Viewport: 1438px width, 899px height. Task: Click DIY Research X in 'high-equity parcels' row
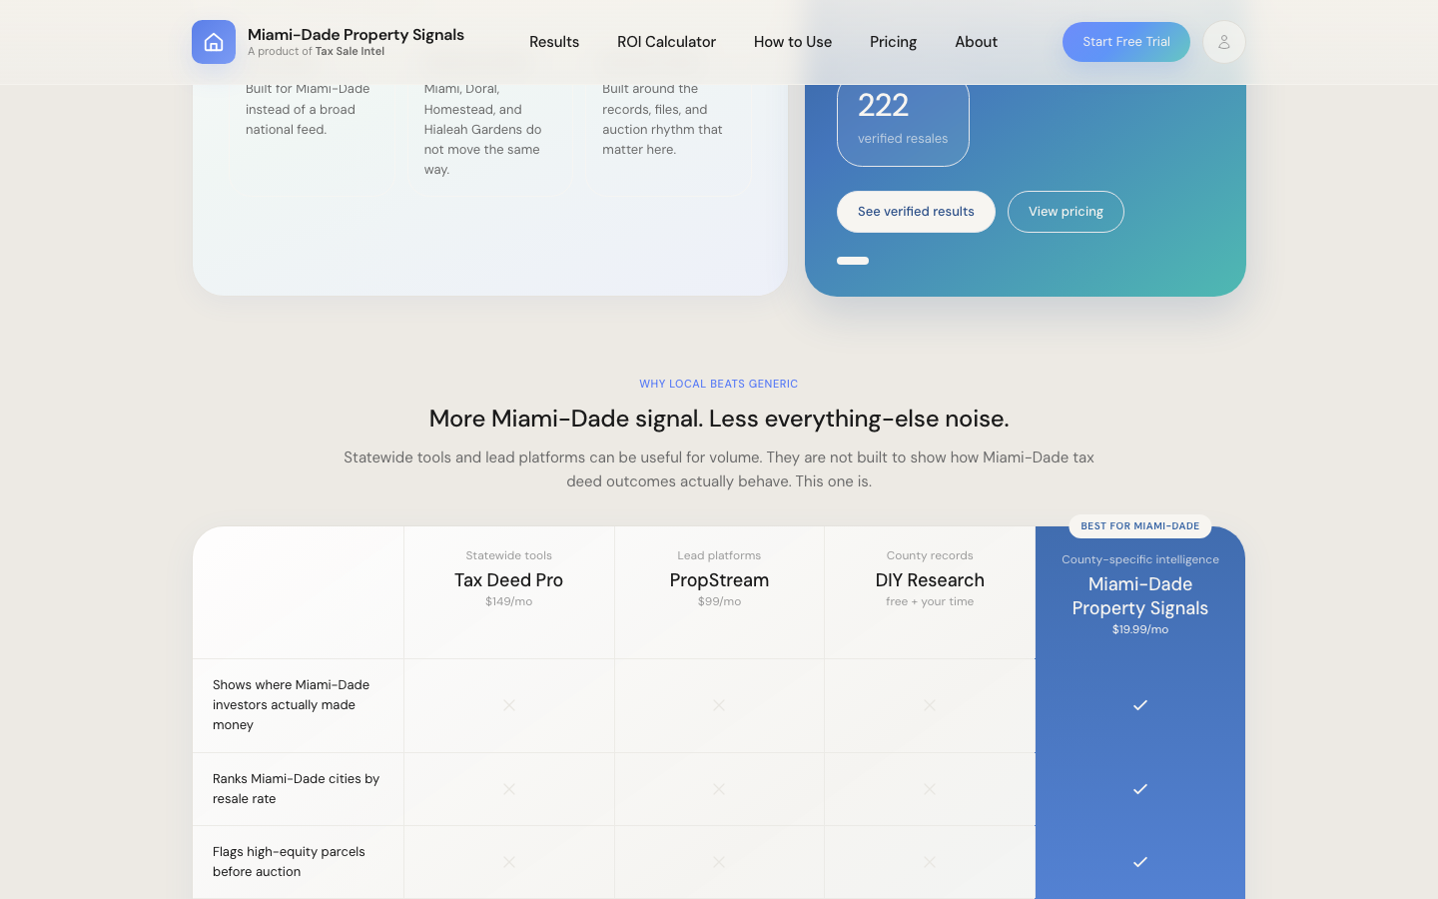click(930, 862)
